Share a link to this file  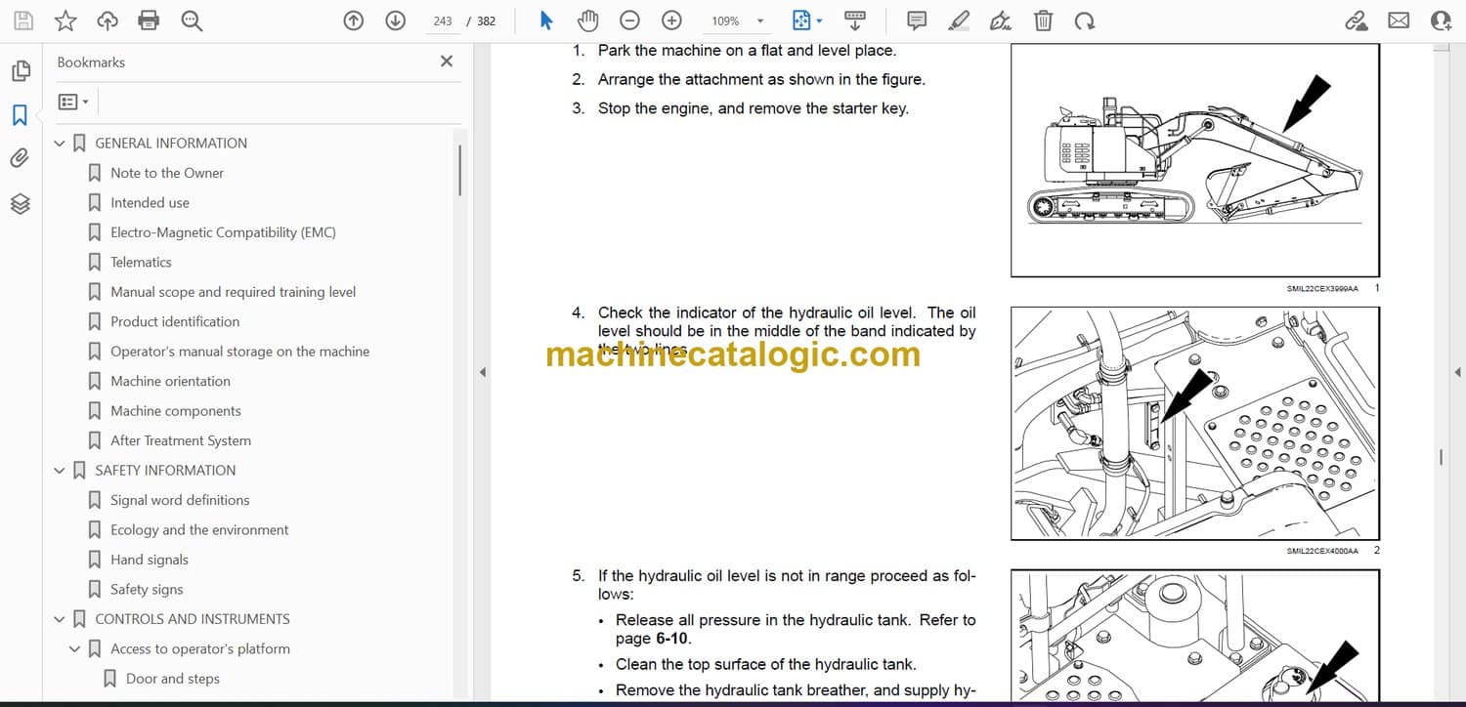click(x=1356, y=21)
